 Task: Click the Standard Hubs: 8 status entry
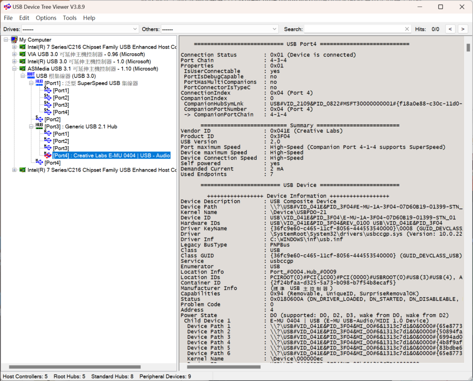pyautogui.click(x=112, y=376)
